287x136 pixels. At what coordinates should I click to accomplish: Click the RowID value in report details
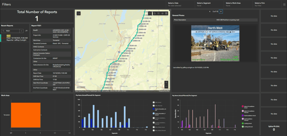click(61, 31)
